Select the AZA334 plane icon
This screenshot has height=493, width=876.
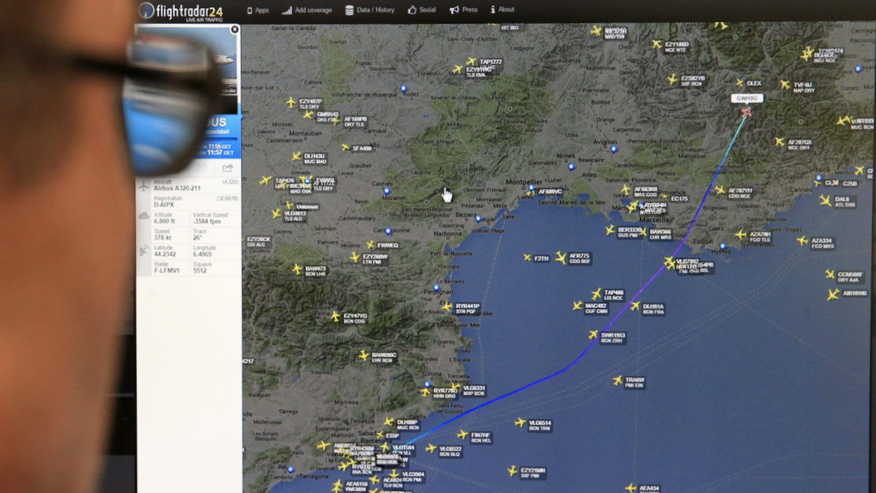point(802,240)
